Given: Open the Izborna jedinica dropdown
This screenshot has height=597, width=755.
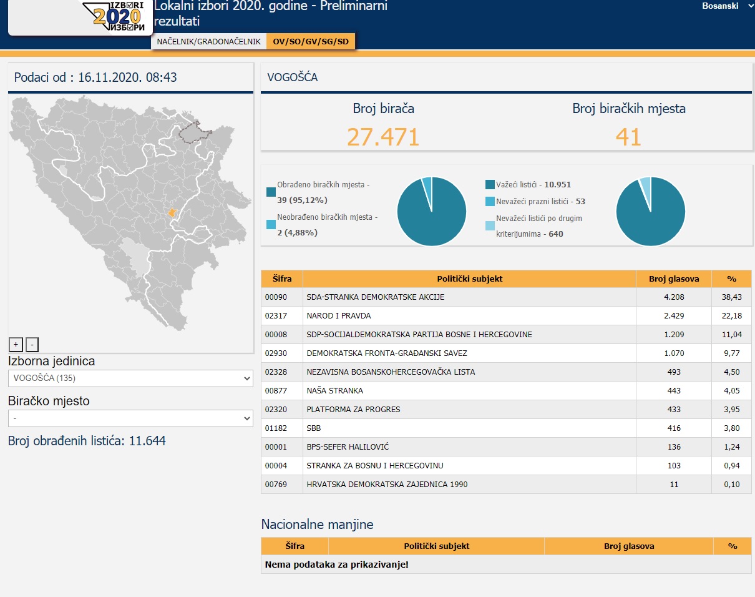Looking at the screenshot, I should 130,378.
